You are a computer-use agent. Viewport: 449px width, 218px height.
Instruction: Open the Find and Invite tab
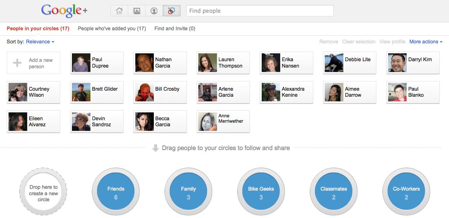pyautogui.click(x=175, y=28)
